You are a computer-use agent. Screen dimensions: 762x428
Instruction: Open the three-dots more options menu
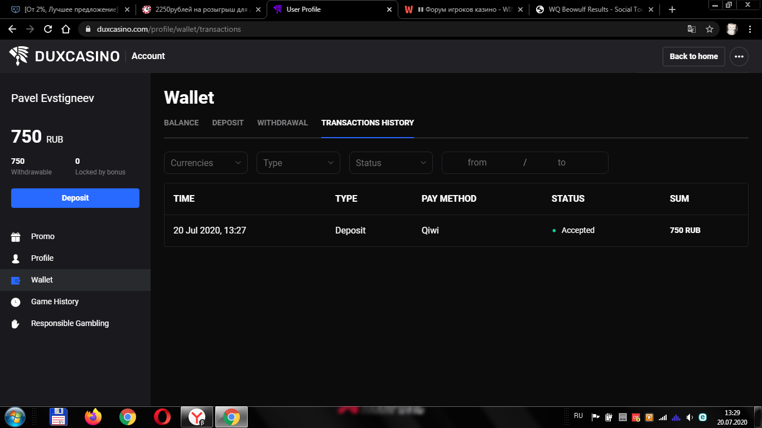[739, 56]
